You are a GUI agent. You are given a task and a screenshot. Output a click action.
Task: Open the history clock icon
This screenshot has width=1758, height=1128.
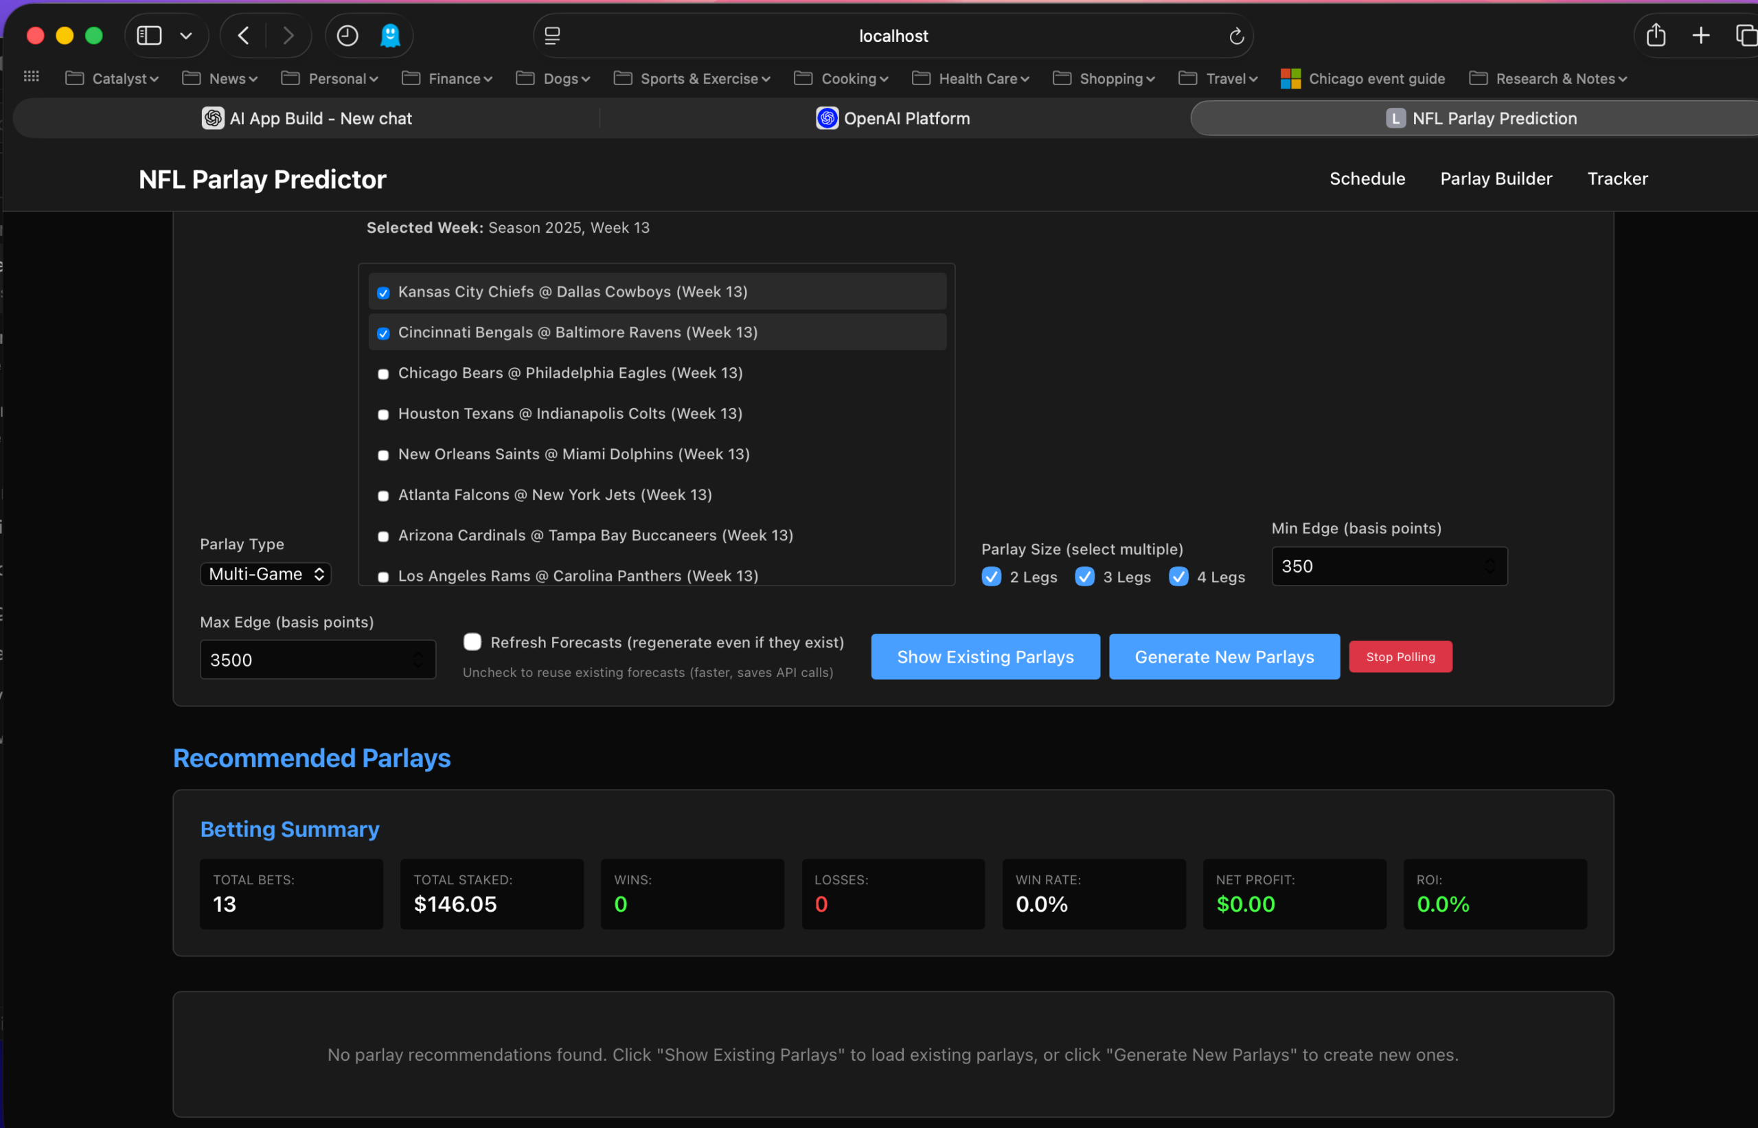347,35
